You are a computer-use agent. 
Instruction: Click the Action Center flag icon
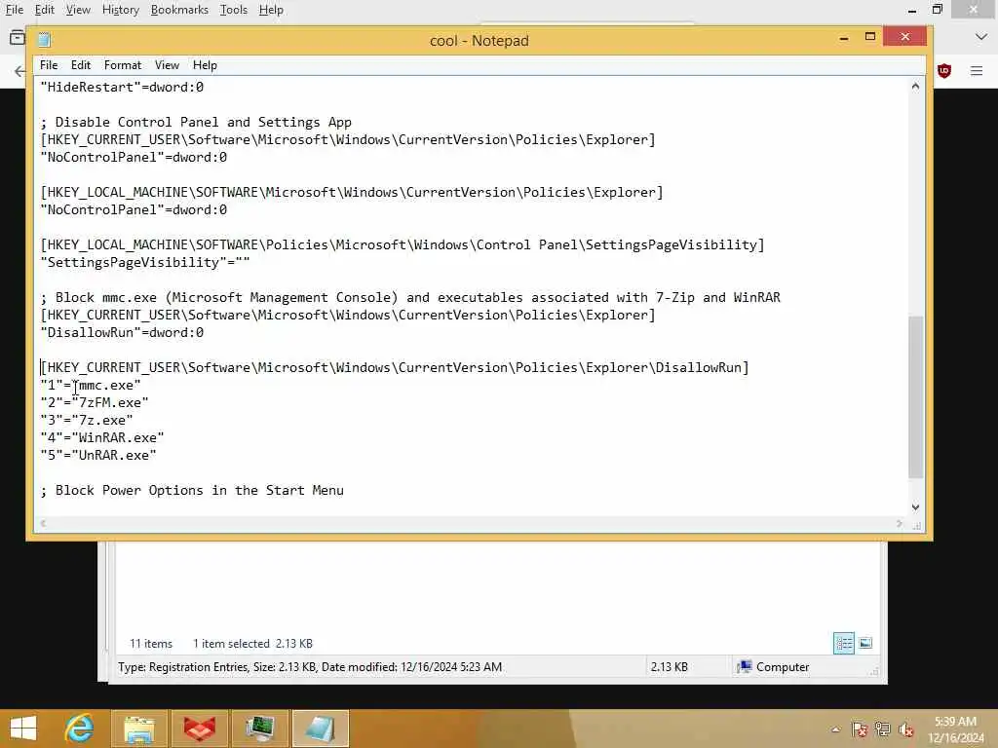point(860,729)
